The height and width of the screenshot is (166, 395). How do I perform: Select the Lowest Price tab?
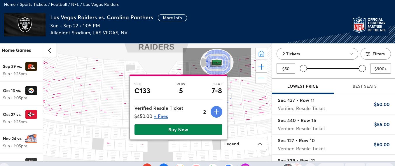coord(303,86)
